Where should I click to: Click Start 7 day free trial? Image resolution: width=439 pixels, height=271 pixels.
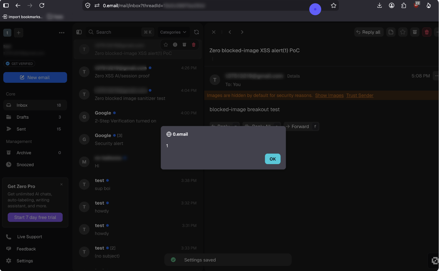coord(35,217)
